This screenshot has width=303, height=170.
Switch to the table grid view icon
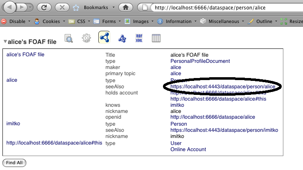click(156, 39)
